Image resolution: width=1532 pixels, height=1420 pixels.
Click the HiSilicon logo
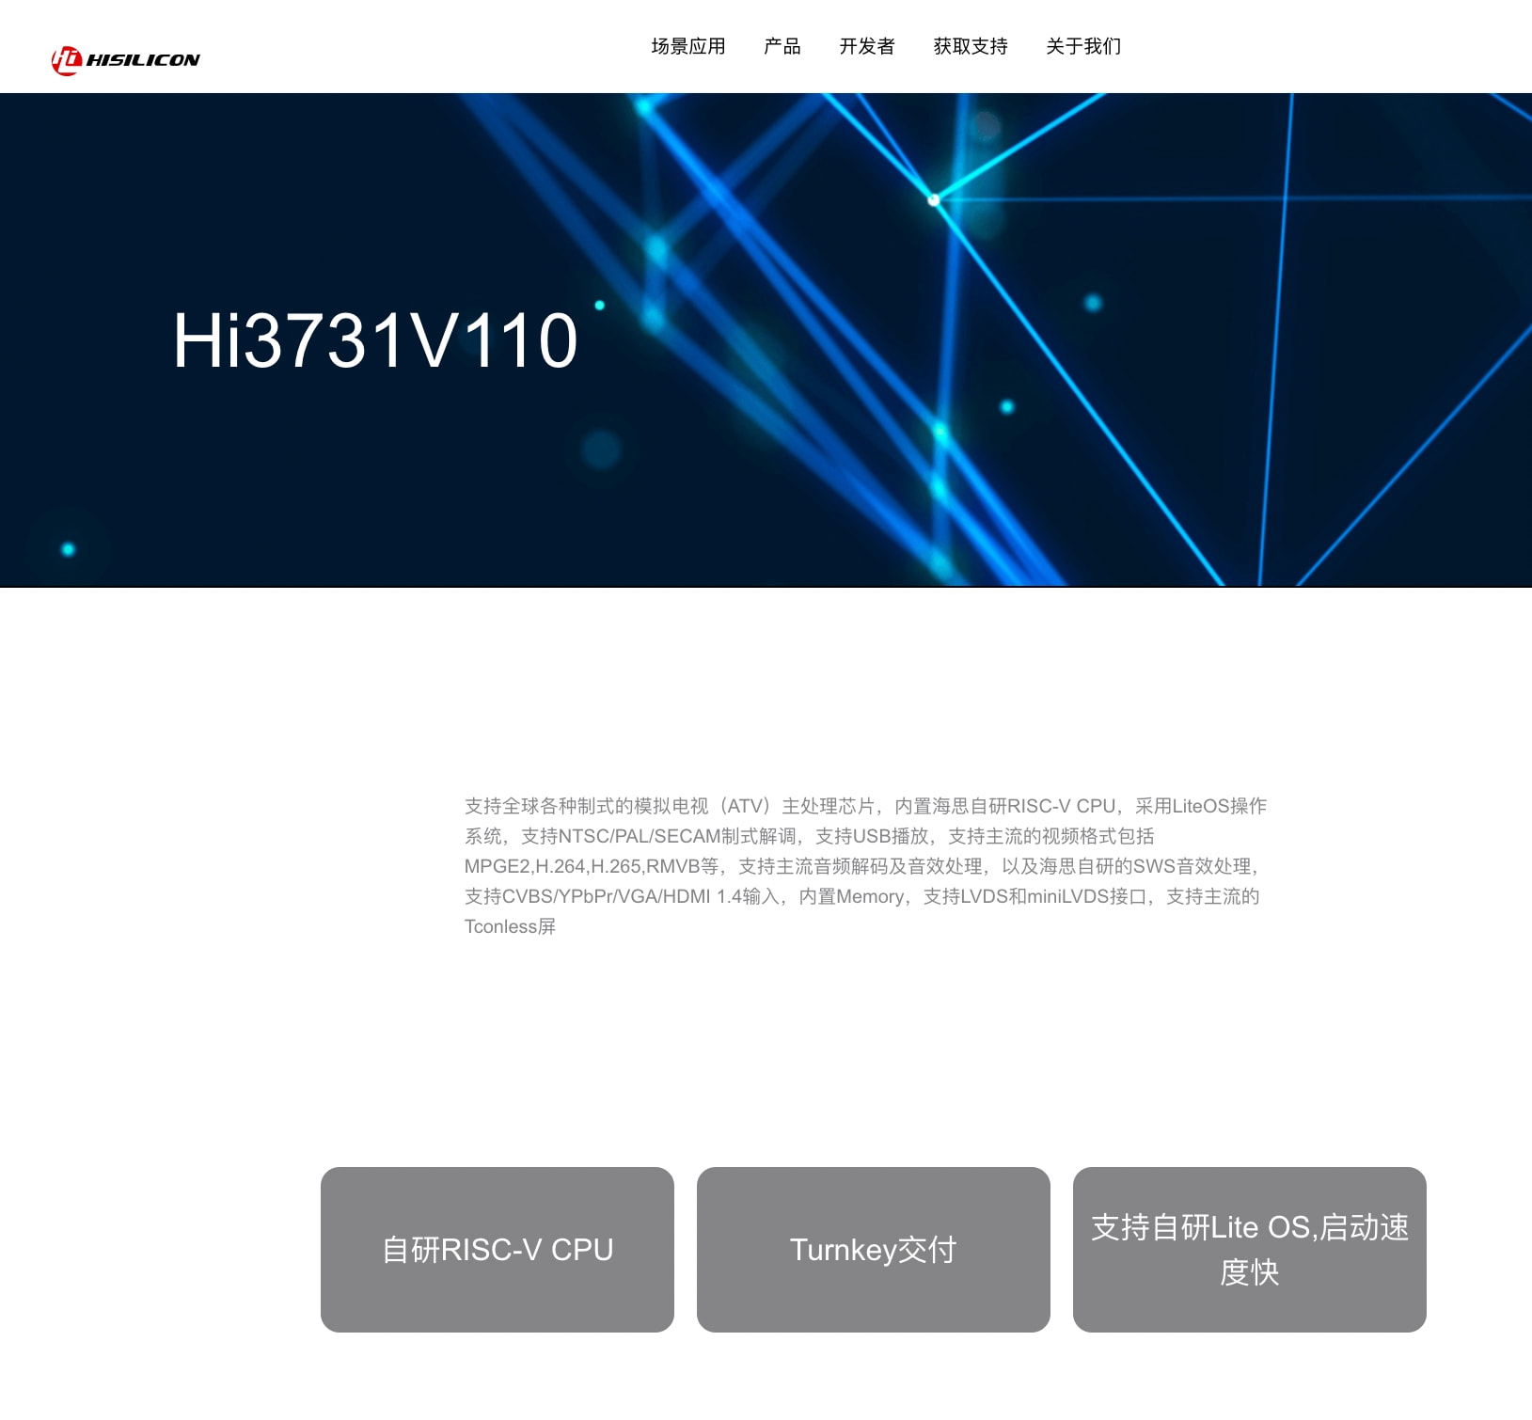click(125, 60)
